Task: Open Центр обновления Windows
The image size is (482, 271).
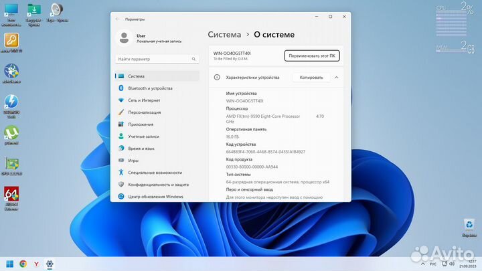Action: (155, 197)
